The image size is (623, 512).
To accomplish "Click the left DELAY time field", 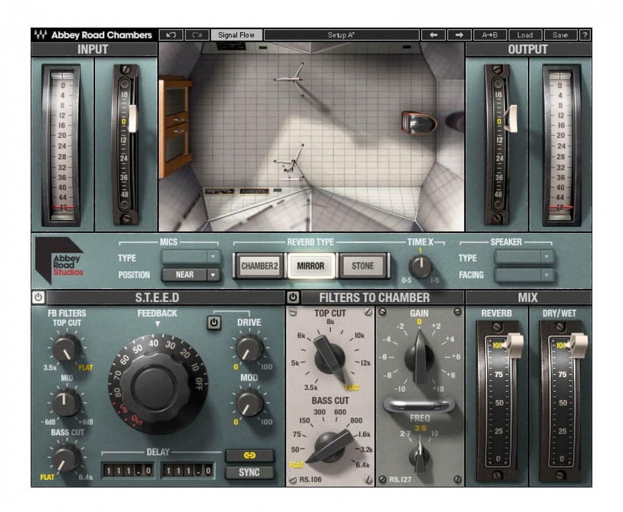I will tap(129, 471).
